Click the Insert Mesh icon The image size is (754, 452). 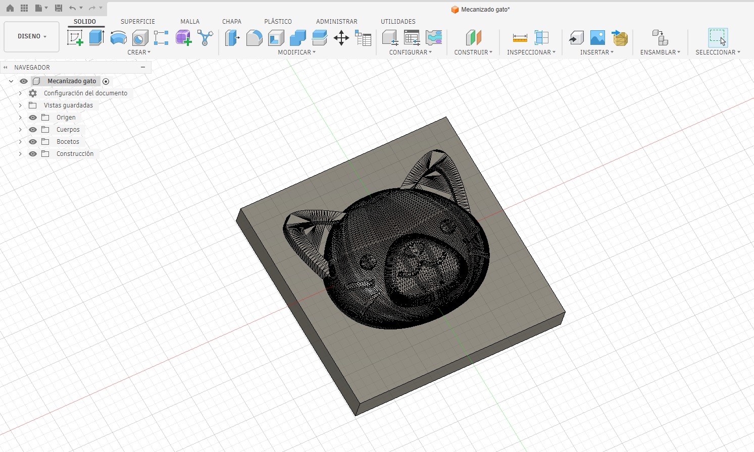[620, 38]
